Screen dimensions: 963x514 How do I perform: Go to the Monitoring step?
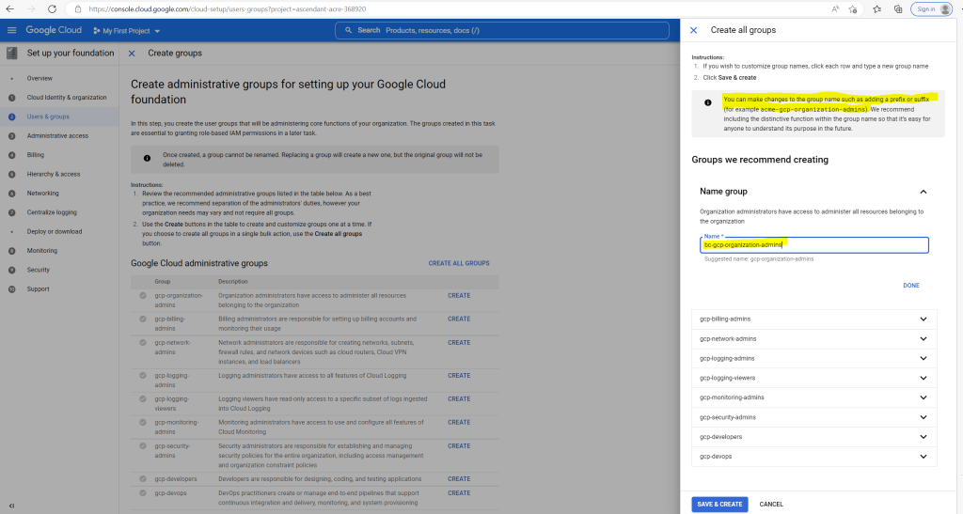point(41,251)
